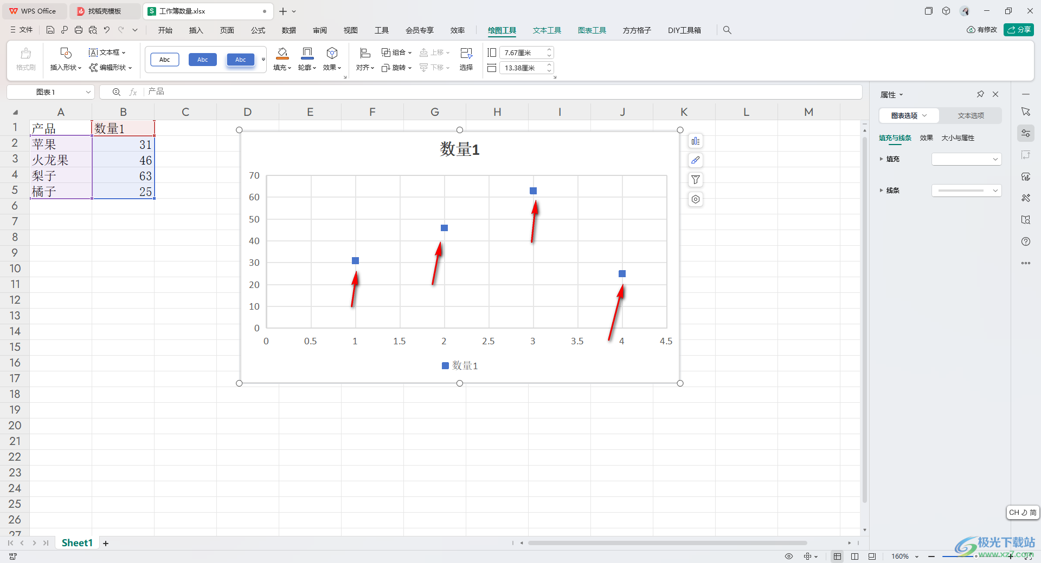Open the shape Effects (效果) tool
The image size is (1041, 563).
click(x=332, y=53)
